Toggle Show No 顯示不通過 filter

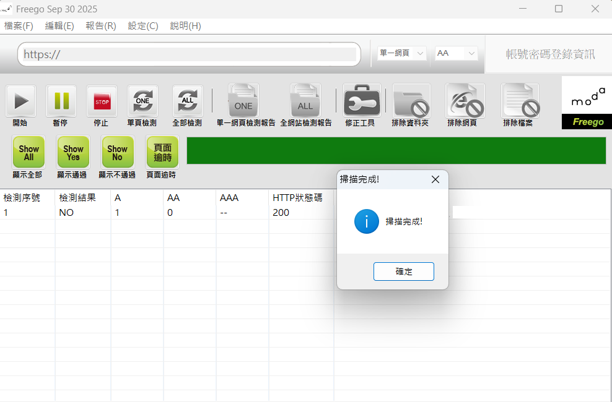[x=117, y=153]
